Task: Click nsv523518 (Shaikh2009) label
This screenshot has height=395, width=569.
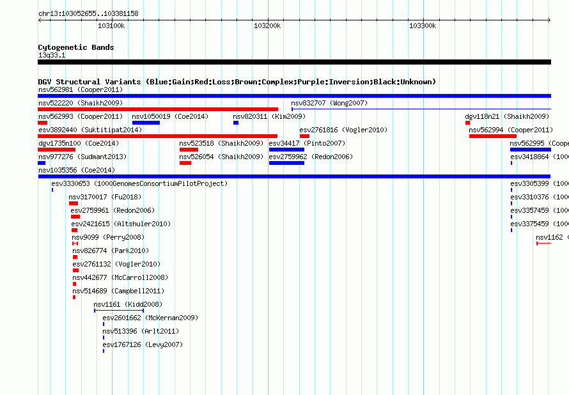Action: [221, 143]
